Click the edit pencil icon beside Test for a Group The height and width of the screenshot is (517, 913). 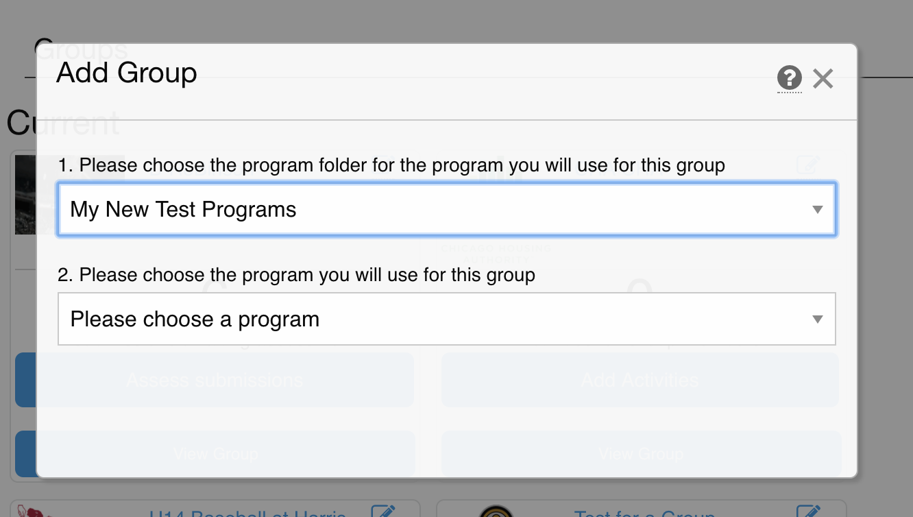coord(808,512)
